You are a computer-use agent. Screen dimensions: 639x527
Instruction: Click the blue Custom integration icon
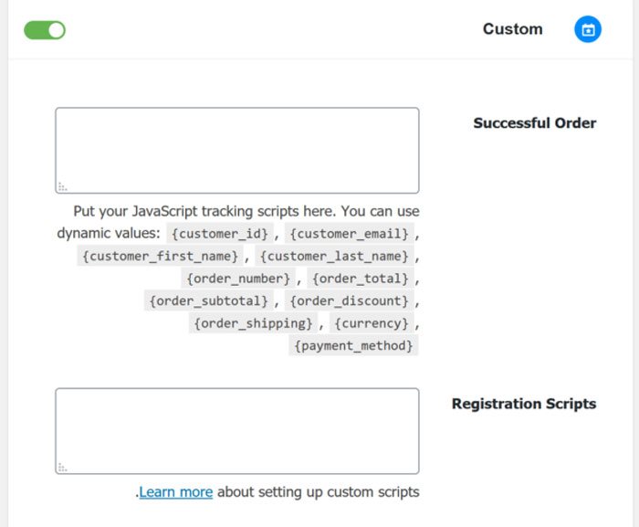pyautogui.click(x=588, y=29)
